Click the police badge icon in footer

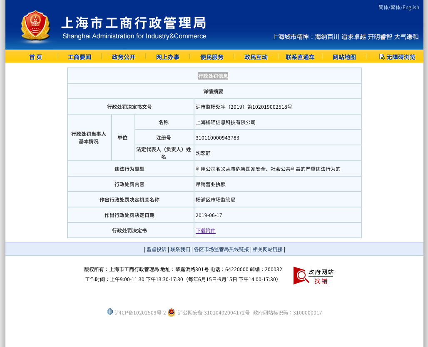172,312
